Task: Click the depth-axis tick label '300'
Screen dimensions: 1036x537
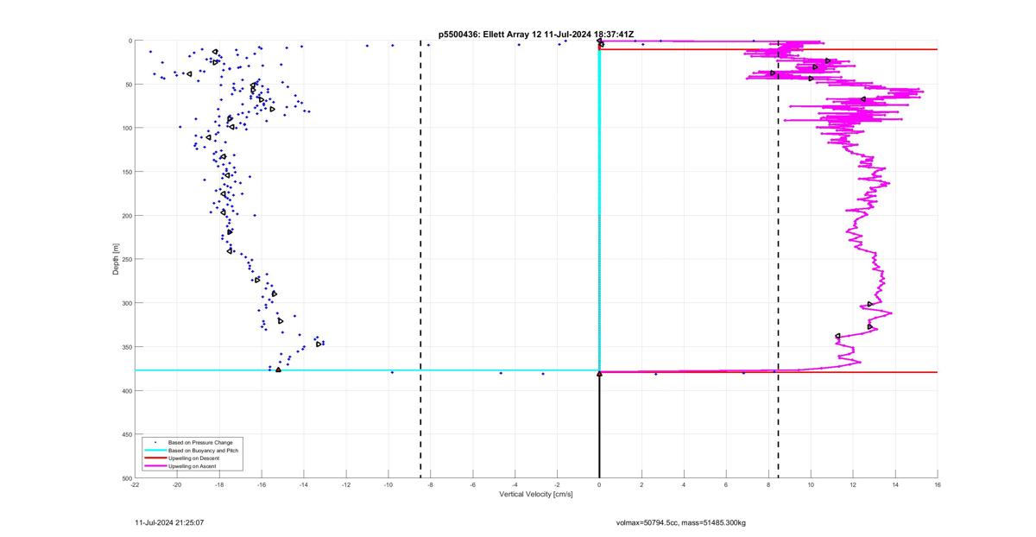Action: click(126, 303)
